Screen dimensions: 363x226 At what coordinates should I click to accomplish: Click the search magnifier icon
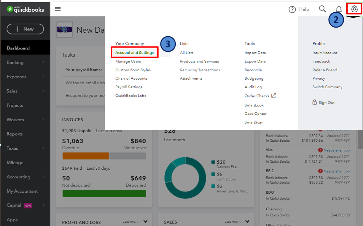[x=322, y=9]
